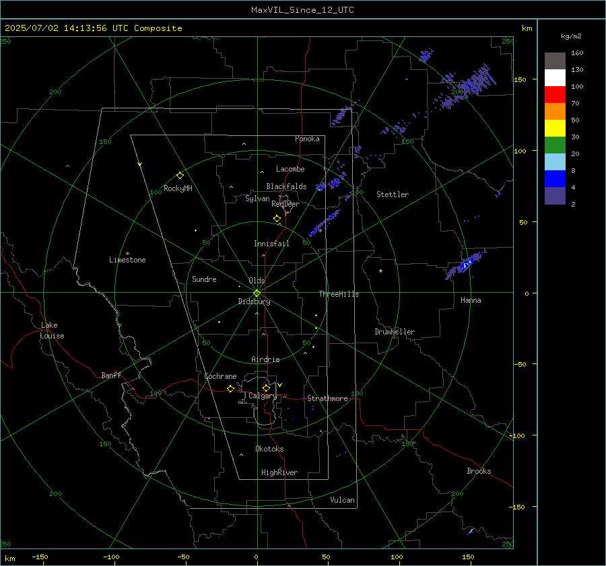
Task: Click the Okotoks city label
Action: pos(269,449)
